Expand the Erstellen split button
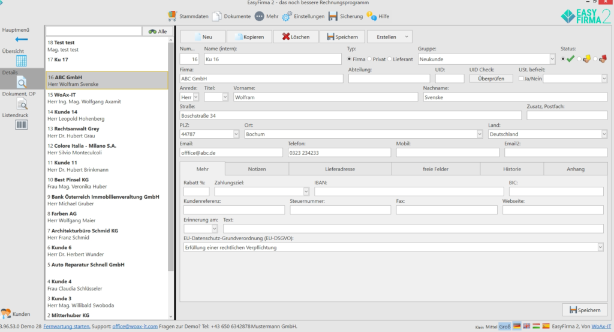This screenshot has height=332, width=614. tap(407, 37)
